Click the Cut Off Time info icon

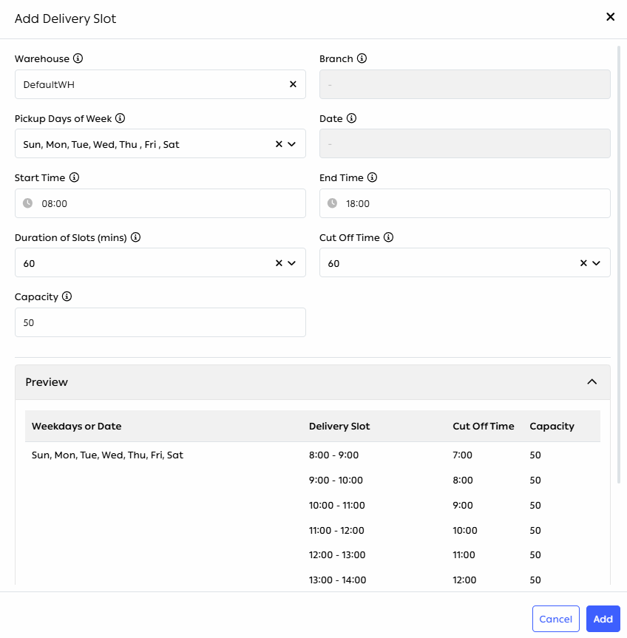coord(389,237)
